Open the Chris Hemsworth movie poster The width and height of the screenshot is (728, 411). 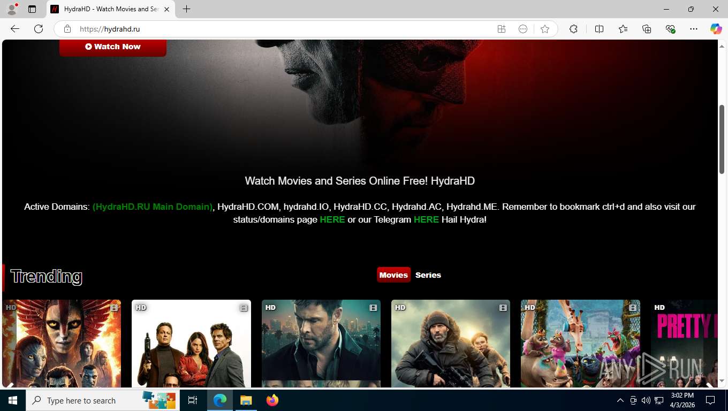click(321, 343)
